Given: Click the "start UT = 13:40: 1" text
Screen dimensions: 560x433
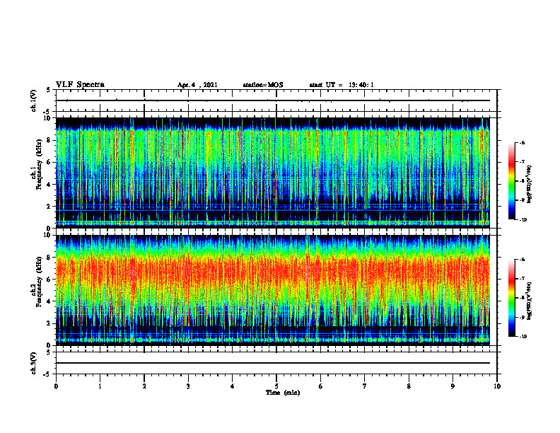Looking at the screenshot, I should pos(342,85).
